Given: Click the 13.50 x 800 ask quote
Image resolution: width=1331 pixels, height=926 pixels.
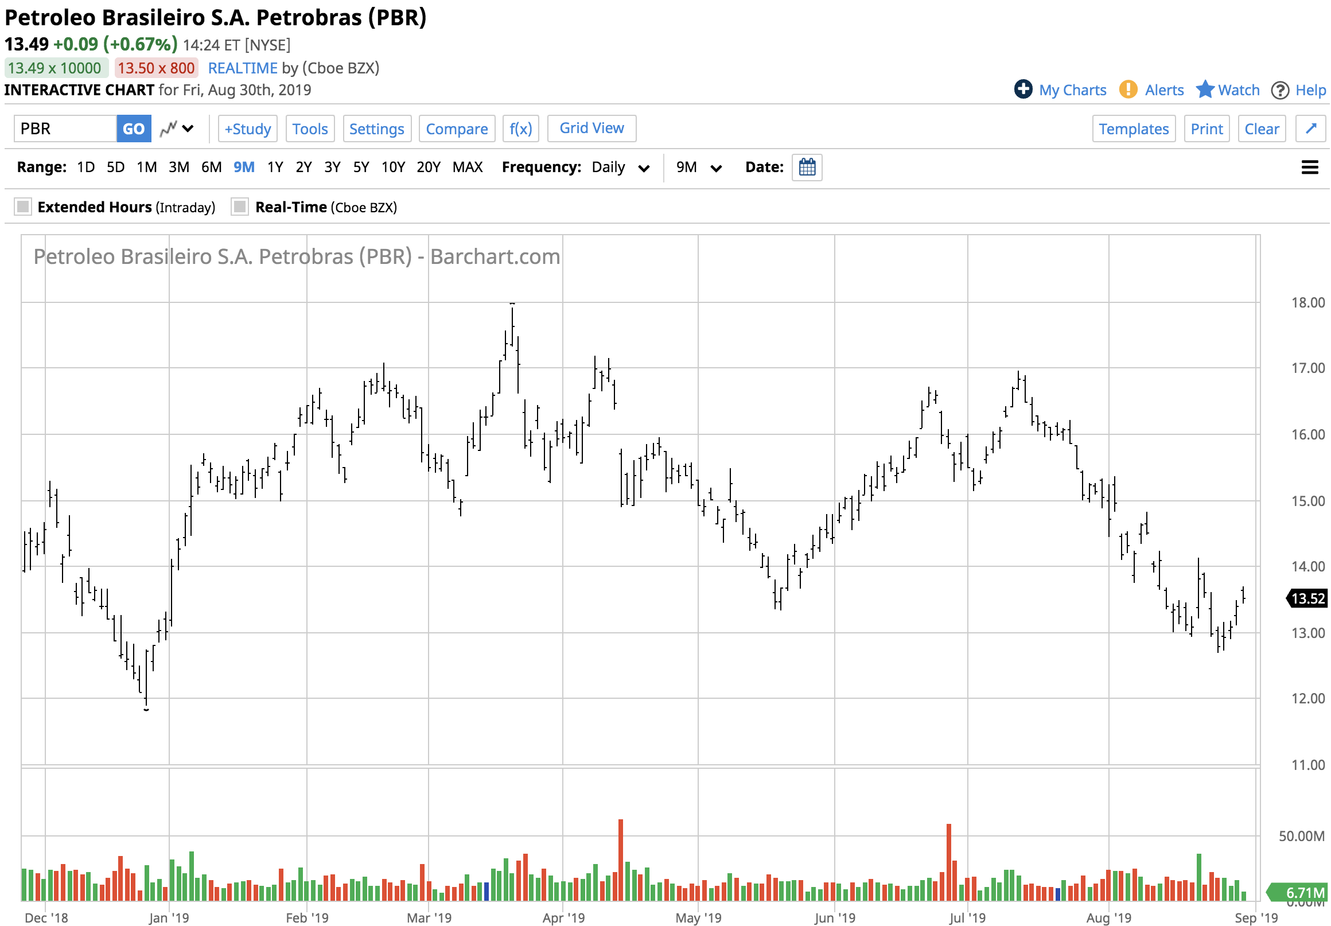Looking at the screenshot, I should click(x=156, y=68).
